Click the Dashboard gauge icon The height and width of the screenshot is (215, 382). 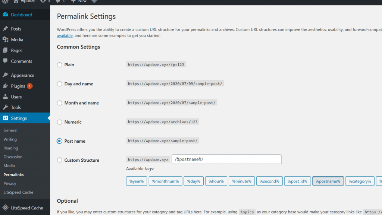point(5,15)
